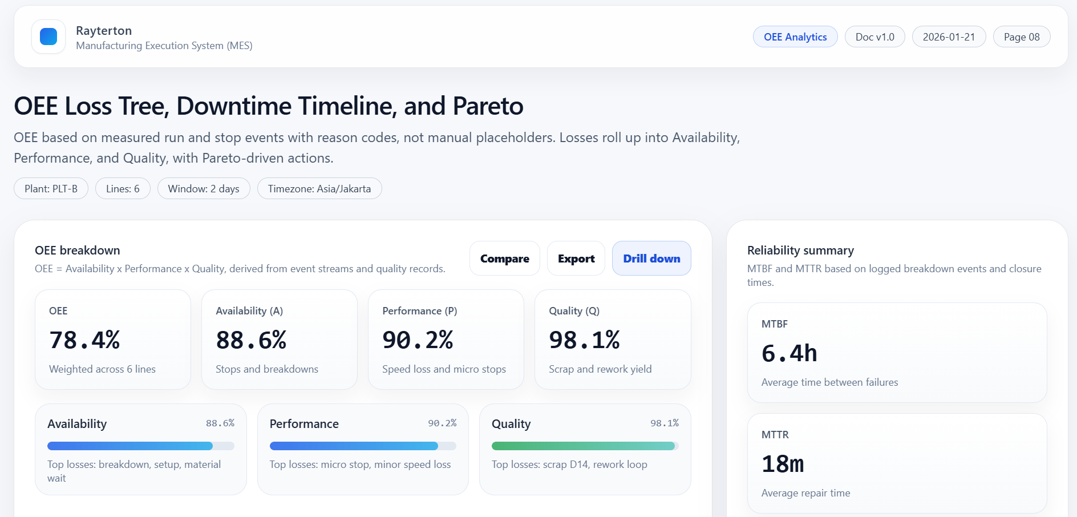The height and width of the screenshot is (517, 1077).
Task: Select the Performance (P) 90.2% card
Action: (446, 340)
